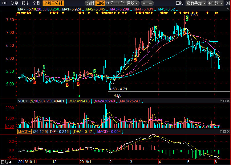Click the B buy signal near 6.00
The width and height of the screenshot is (231, 165).
tap(135, 60)
